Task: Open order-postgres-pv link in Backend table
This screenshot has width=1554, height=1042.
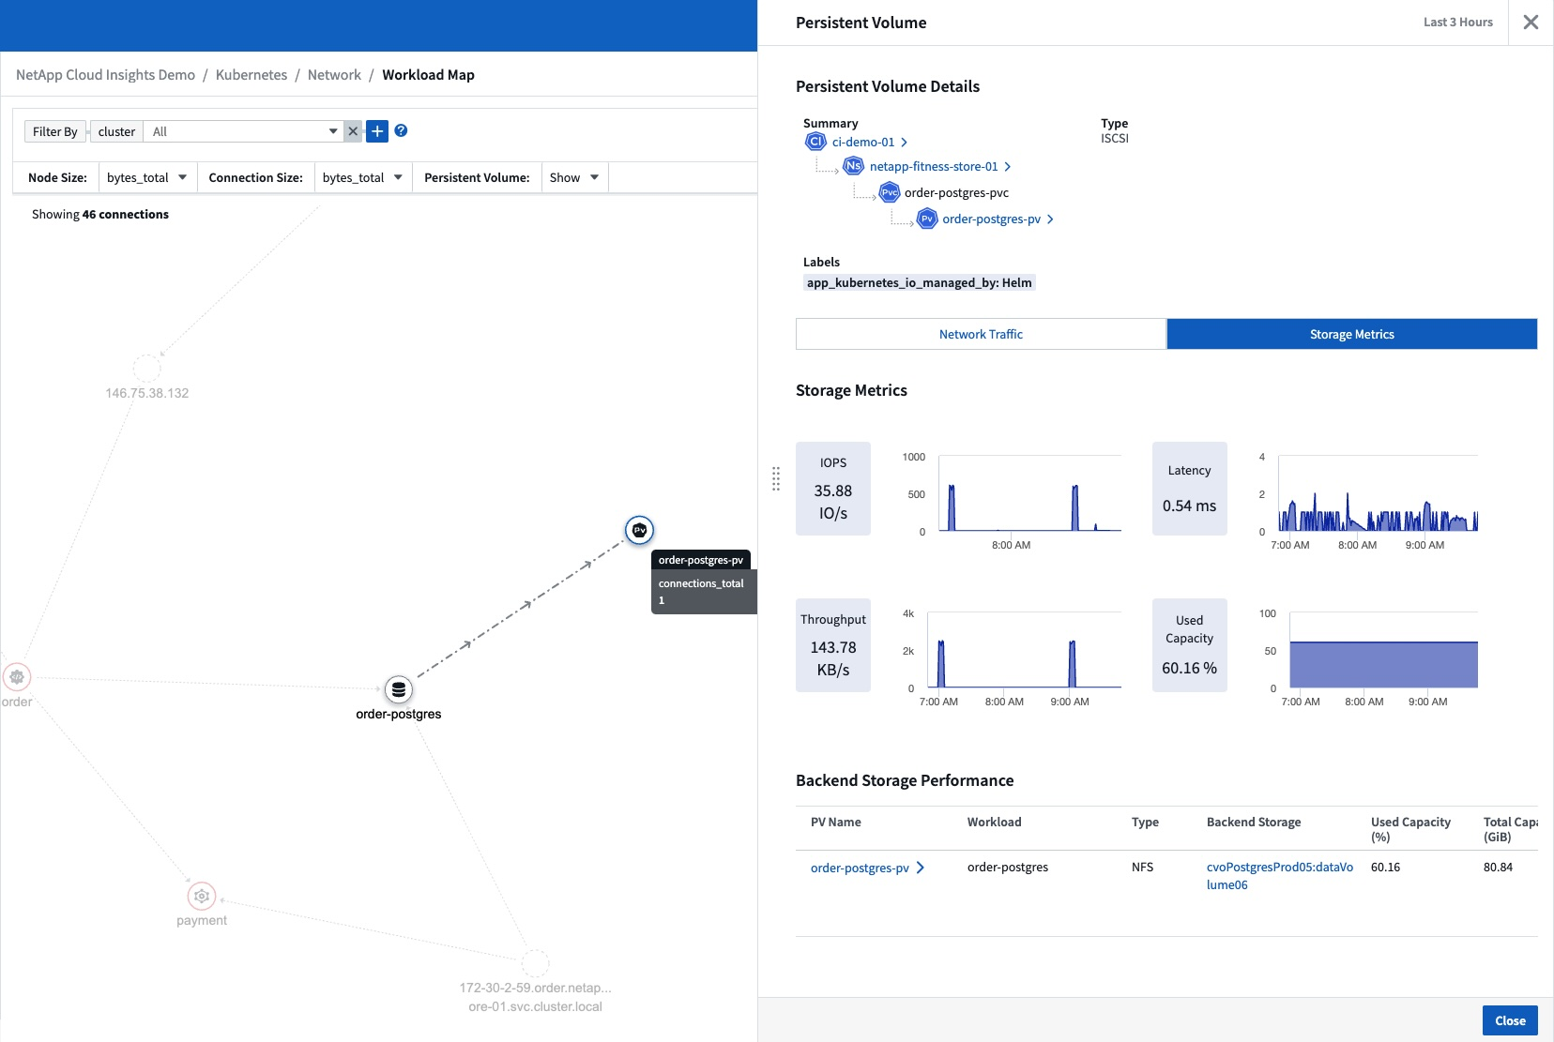Action: 860,868
